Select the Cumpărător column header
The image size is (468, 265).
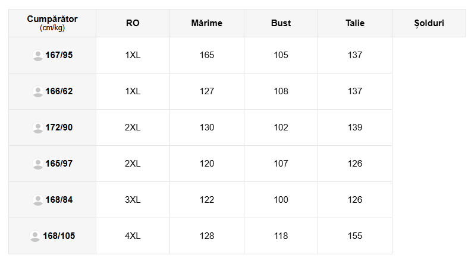click(x=52, y=23)
